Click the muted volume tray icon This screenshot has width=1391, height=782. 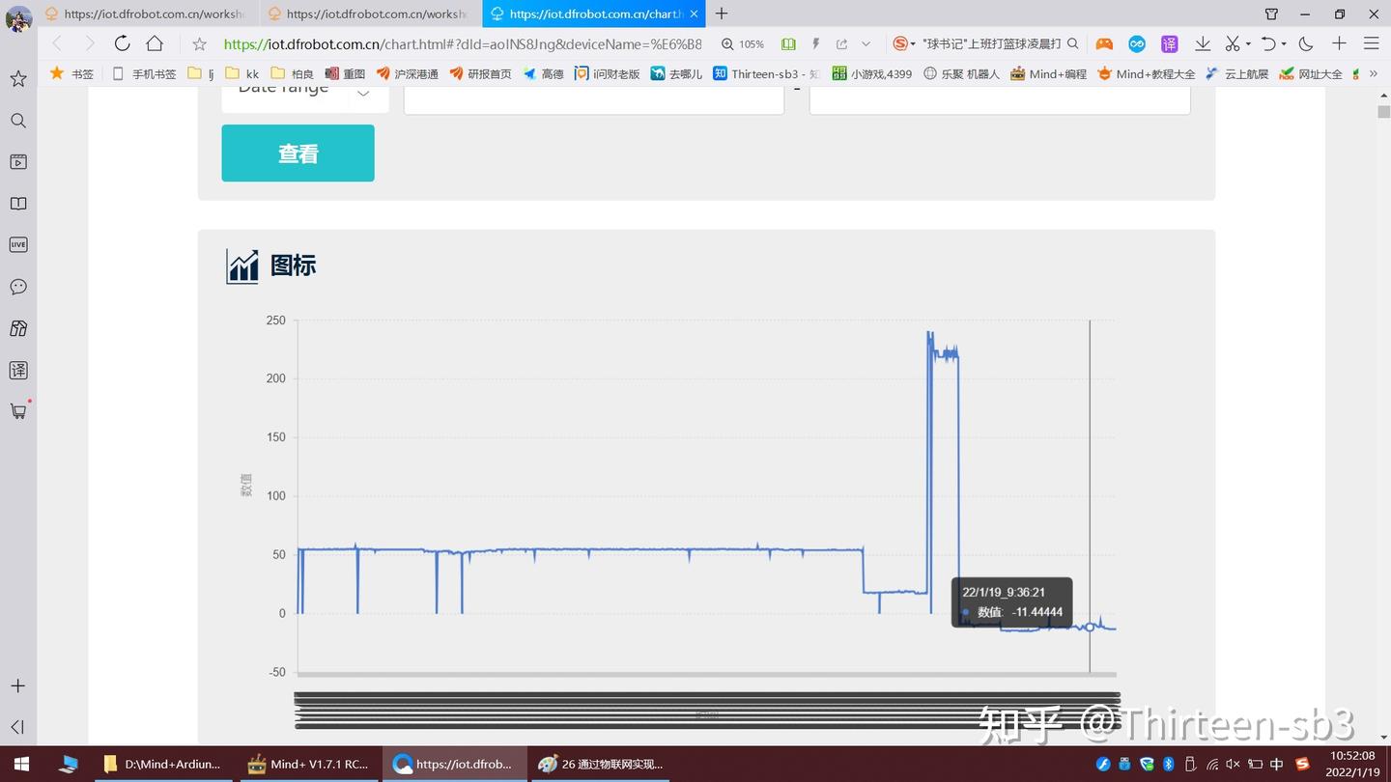coord(1234,765)
